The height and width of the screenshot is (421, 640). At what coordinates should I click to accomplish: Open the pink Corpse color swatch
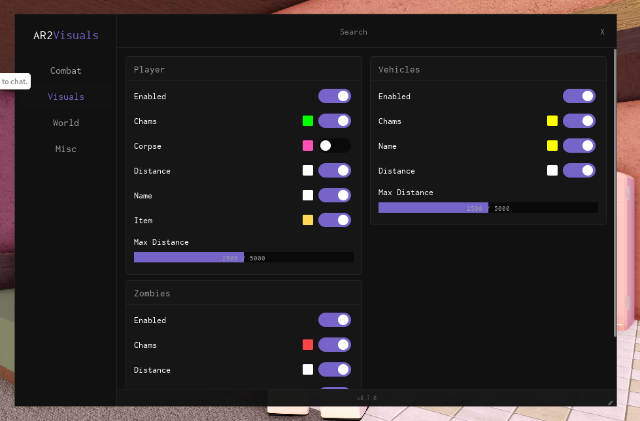pyautogui.click(x=308, y=146)
